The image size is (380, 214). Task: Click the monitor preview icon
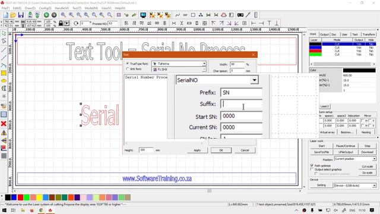coord(143,15)
